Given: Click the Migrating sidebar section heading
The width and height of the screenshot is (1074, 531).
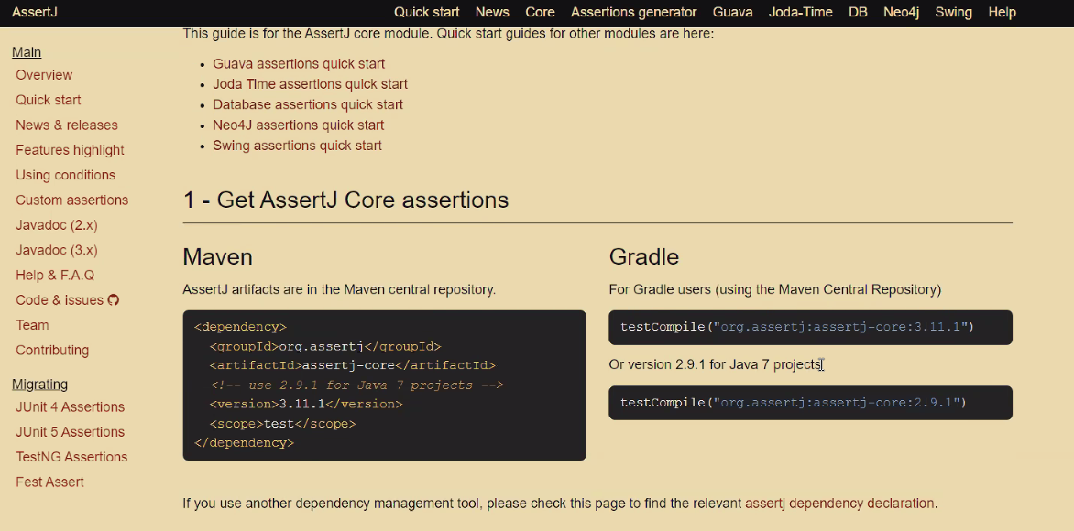Looking at the screenshot, I should click(x=39, y=384).
